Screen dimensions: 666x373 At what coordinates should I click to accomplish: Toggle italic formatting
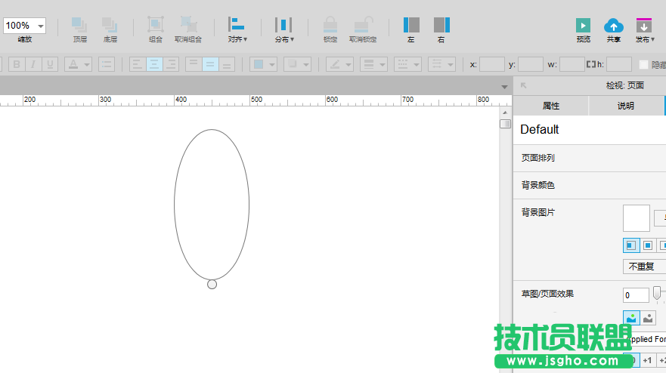click(33, 64)
